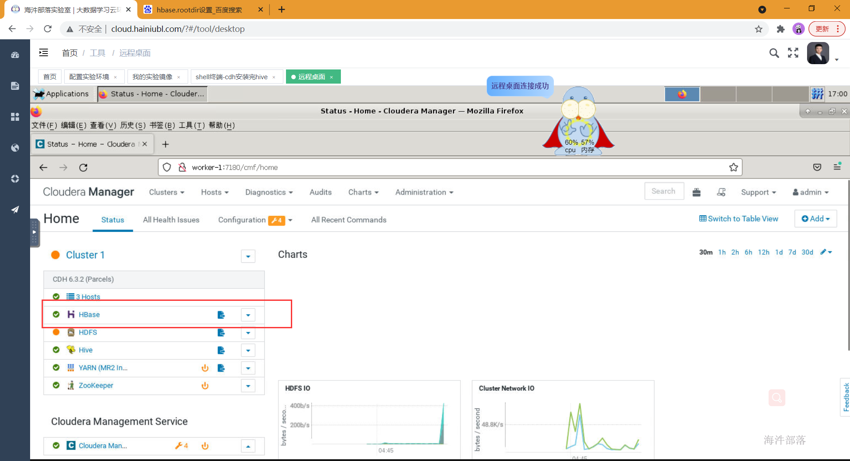Viewport: 850px width, 461px height.
Task: Switch to All Recent Commands tab
Action: pyautogui.click(x=349, y=220)
